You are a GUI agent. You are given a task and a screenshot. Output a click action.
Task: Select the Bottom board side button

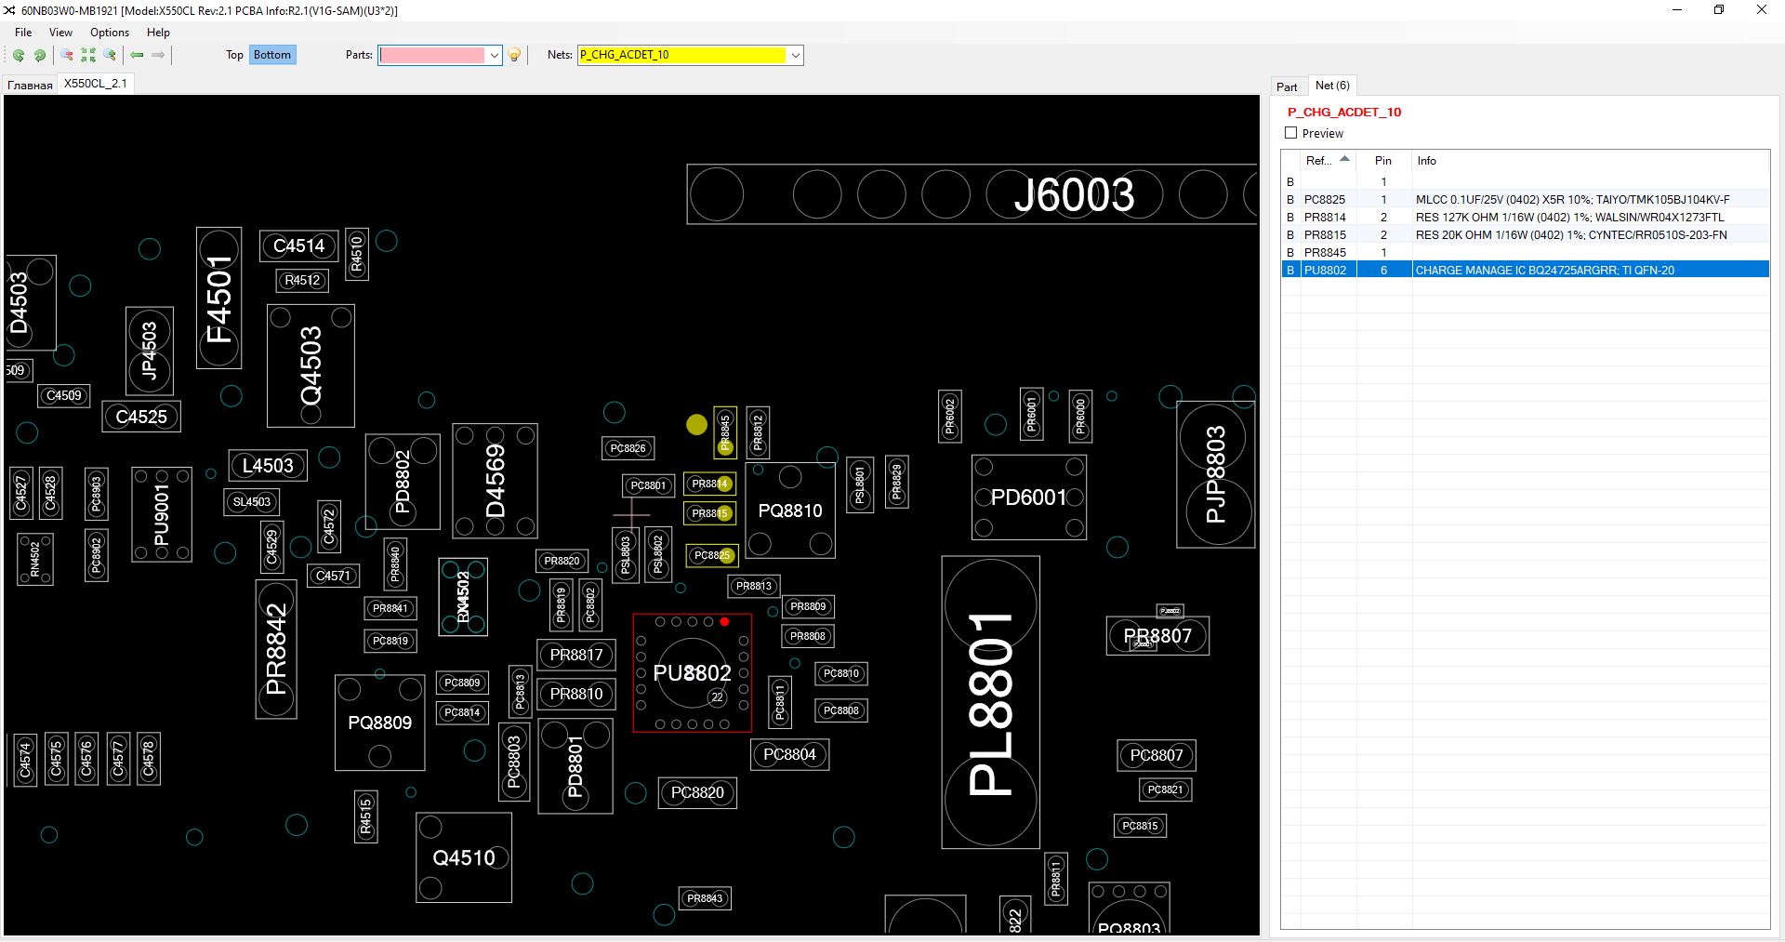click(x=272, y=55)
